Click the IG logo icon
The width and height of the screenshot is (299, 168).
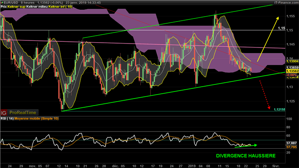click(x=4, y=113)
